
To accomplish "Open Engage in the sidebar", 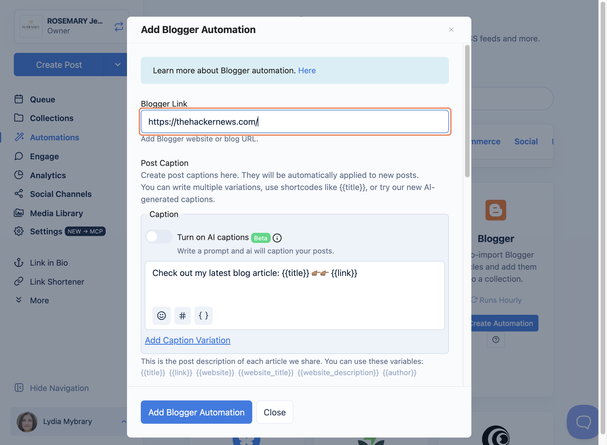I will 44,156.
